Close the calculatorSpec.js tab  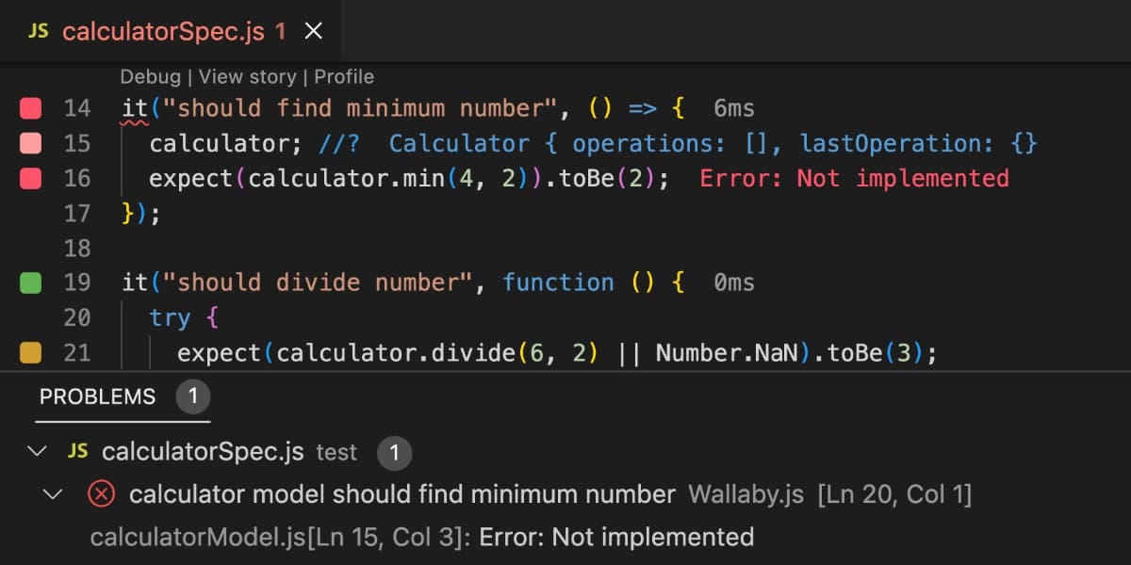[312, 30]
